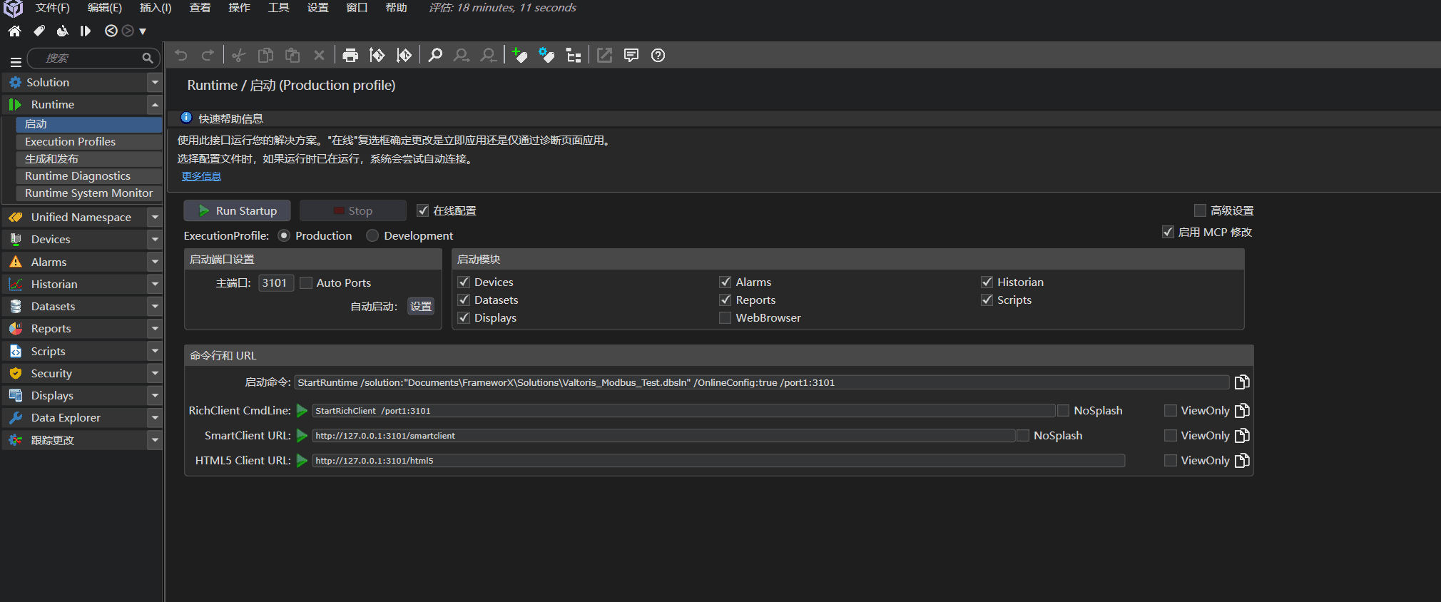1441x602 pixels.
Task: Click the Stop button
Action: [353, 210]
